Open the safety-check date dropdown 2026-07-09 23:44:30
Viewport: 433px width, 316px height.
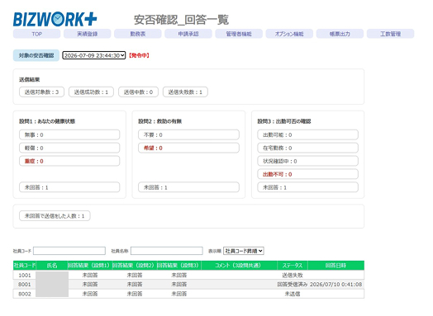point(94,55)
